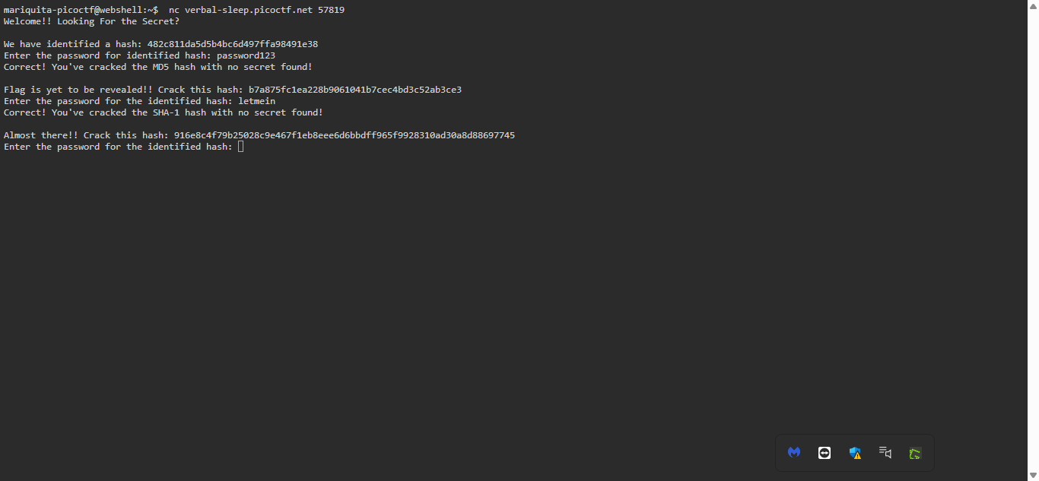Image resolution: width=1039 pixels, height=481 pixels.
Task: Click the port number 57819
Action: 331,10
